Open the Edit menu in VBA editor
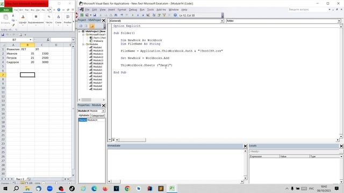344x193 pixels. click(95, 10)
